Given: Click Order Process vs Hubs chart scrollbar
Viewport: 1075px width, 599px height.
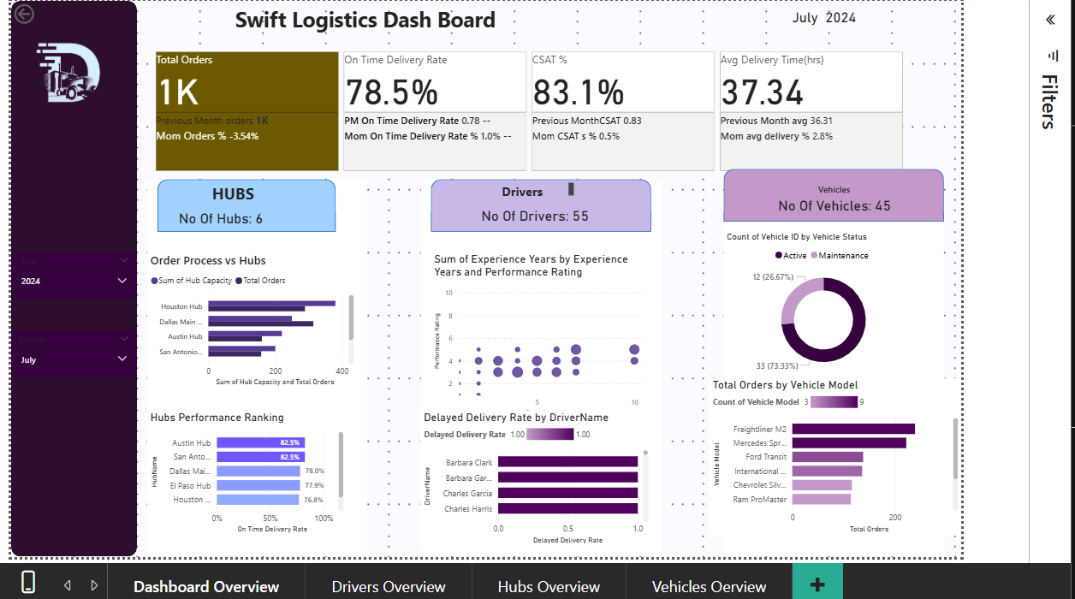Looking at the screenshot, I should coord(351,317).
